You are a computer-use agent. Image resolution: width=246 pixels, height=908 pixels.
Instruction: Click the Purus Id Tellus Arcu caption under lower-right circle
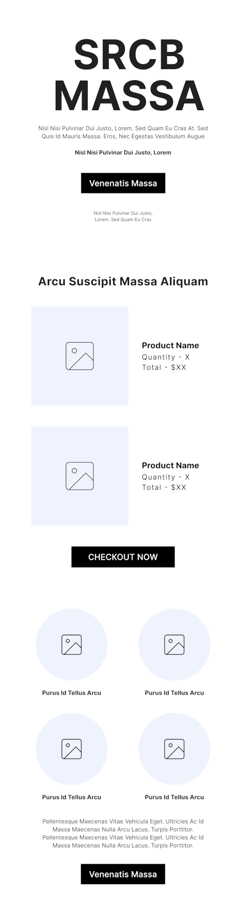click(174, 797)
